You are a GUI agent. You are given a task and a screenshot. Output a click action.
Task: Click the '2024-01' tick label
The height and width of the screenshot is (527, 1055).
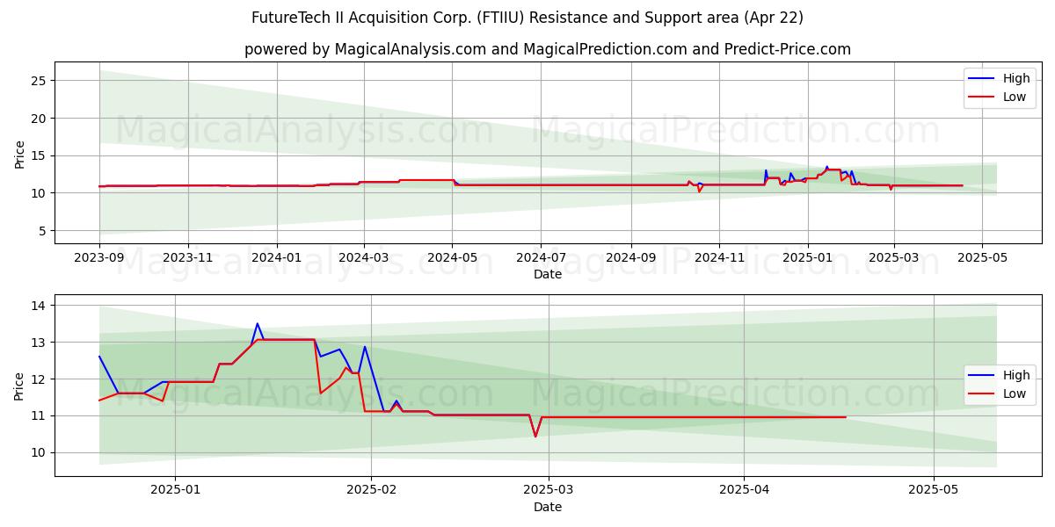pos(277,258)
